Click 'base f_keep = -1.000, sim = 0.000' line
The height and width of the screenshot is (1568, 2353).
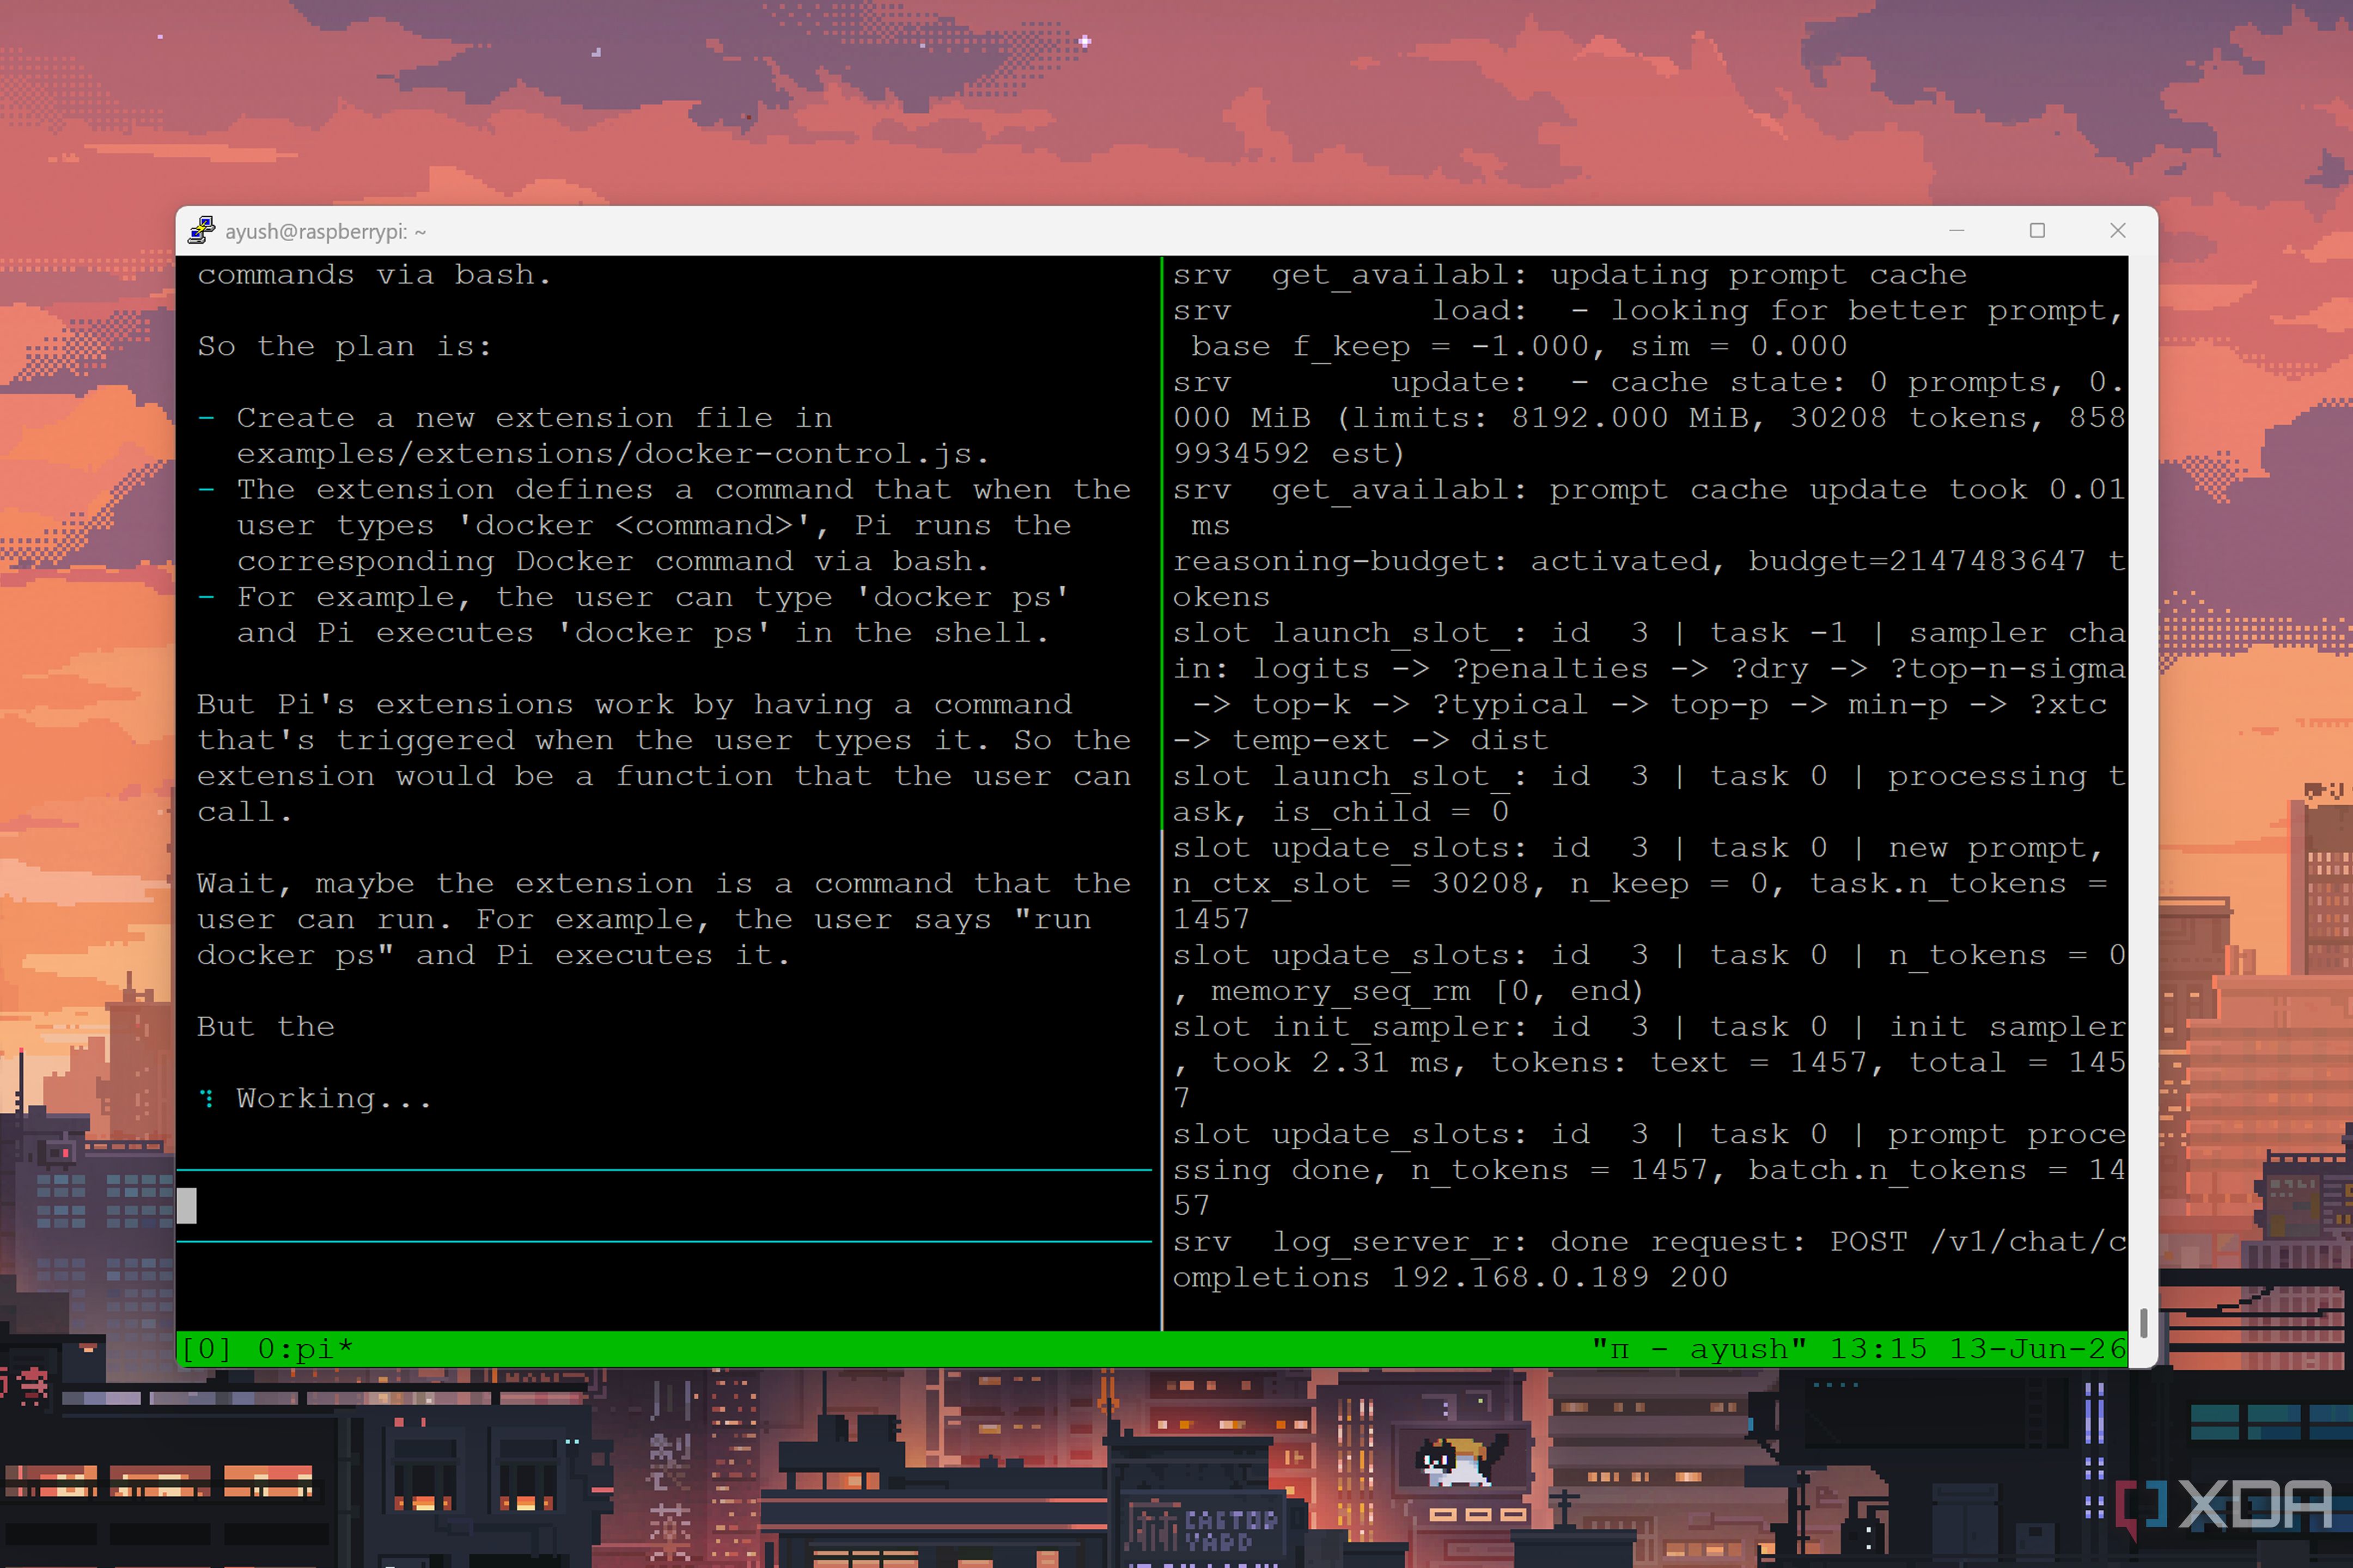[x=1519, y=346]
